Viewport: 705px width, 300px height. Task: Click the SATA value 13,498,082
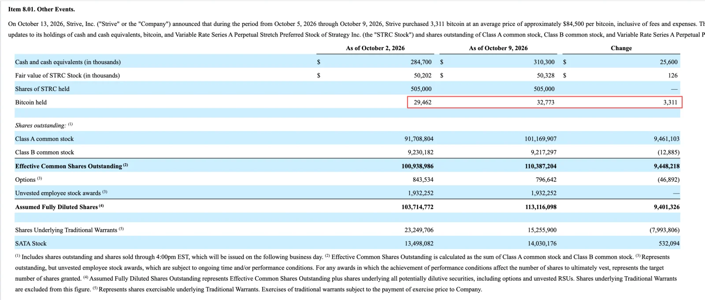(419, 243)
